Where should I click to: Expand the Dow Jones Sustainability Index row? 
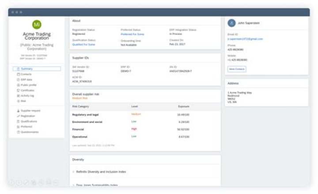(73, 185)
